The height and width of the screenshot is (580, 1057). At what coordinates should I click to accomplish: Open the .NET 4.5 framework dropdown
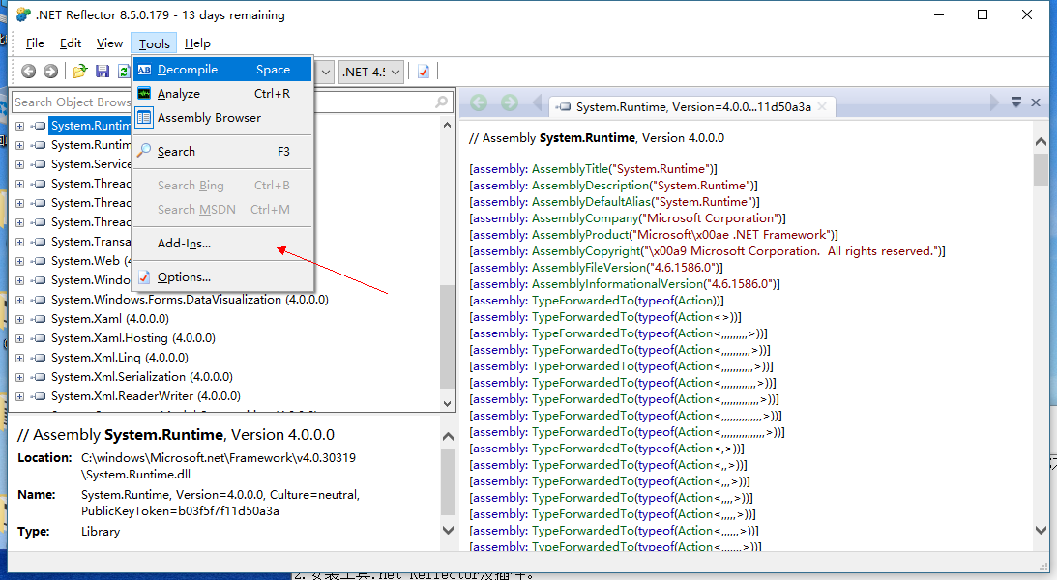click(x=371, y=72)
